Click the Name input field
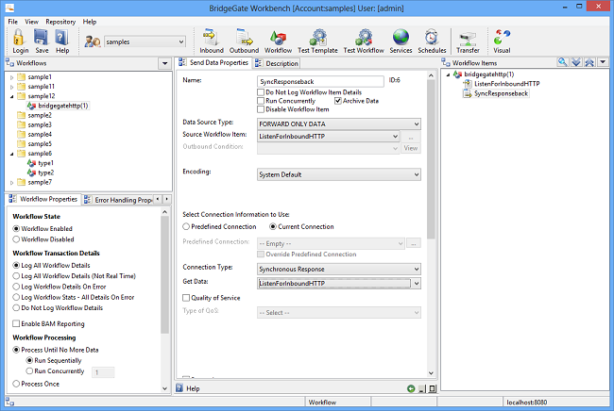Viewport: 614px width, 411px height. (320, 81)
